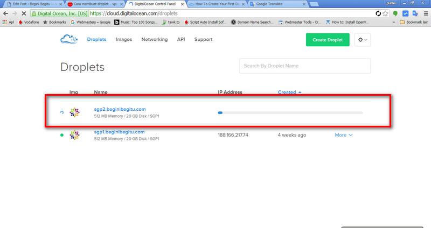Image resolution: width=431 pixels, height=228 pixels.
Task: Click the sgp2 creation progress bar
Action: click(x=290, y=112)
